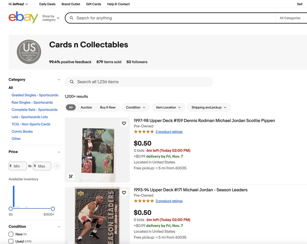Check the Used condition checkbox
The width and height of the screenshot is (307, 244).
(11, 241)
